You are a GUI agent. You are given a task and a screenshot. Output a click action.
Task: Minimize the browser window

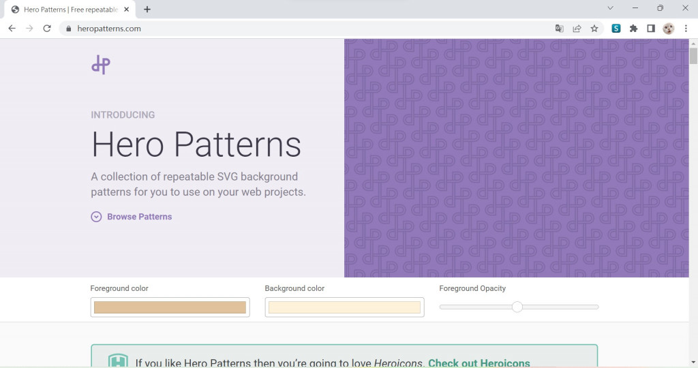[635, 8]
